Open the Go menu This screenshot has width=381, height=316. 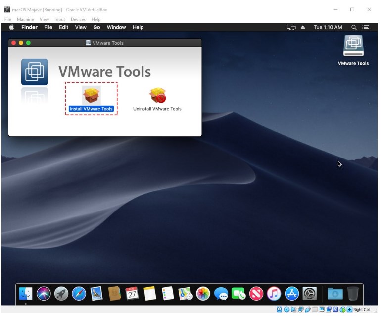(x=96, y=27)
